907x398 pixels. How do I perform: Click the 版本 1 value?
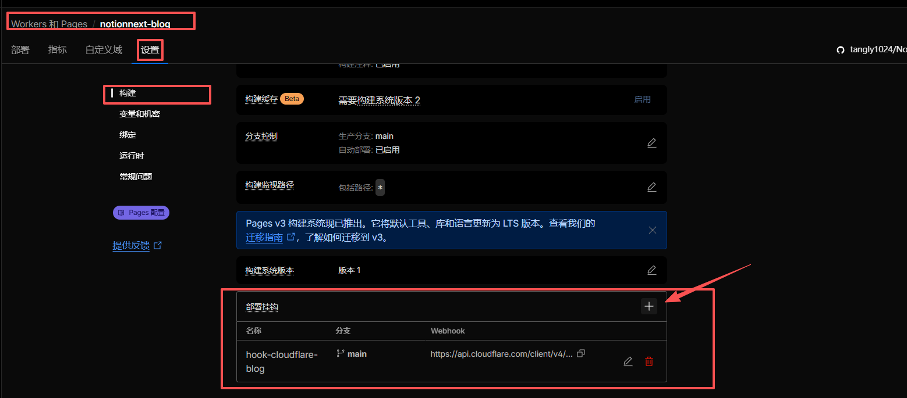tap(349, 270)
